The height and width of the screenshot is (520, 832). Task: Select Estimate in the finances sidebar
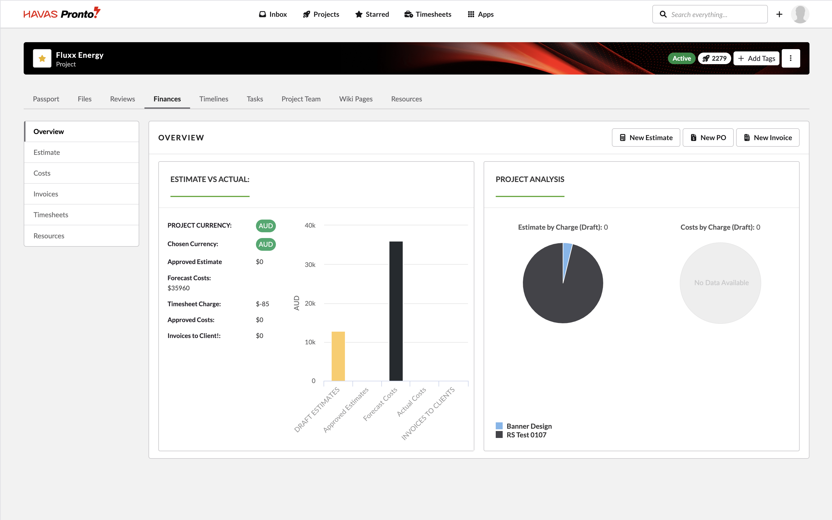81,152
